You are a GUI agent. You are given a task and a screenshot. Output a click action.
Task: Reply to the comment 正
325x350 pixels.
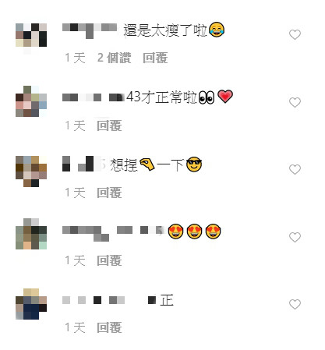pyautogui.click(x=109, y=327)
